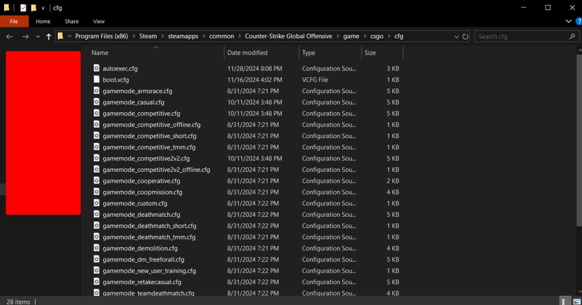582x305 pixels.
Task: Open recent locations dropdown arrow
Action: pos(38,36)
